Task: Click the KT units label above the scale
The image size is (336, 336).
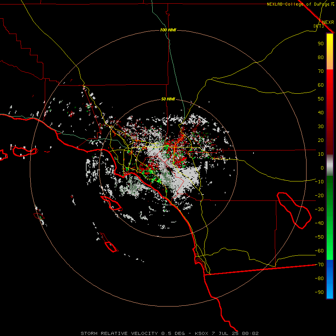Action: coord(319,26)
